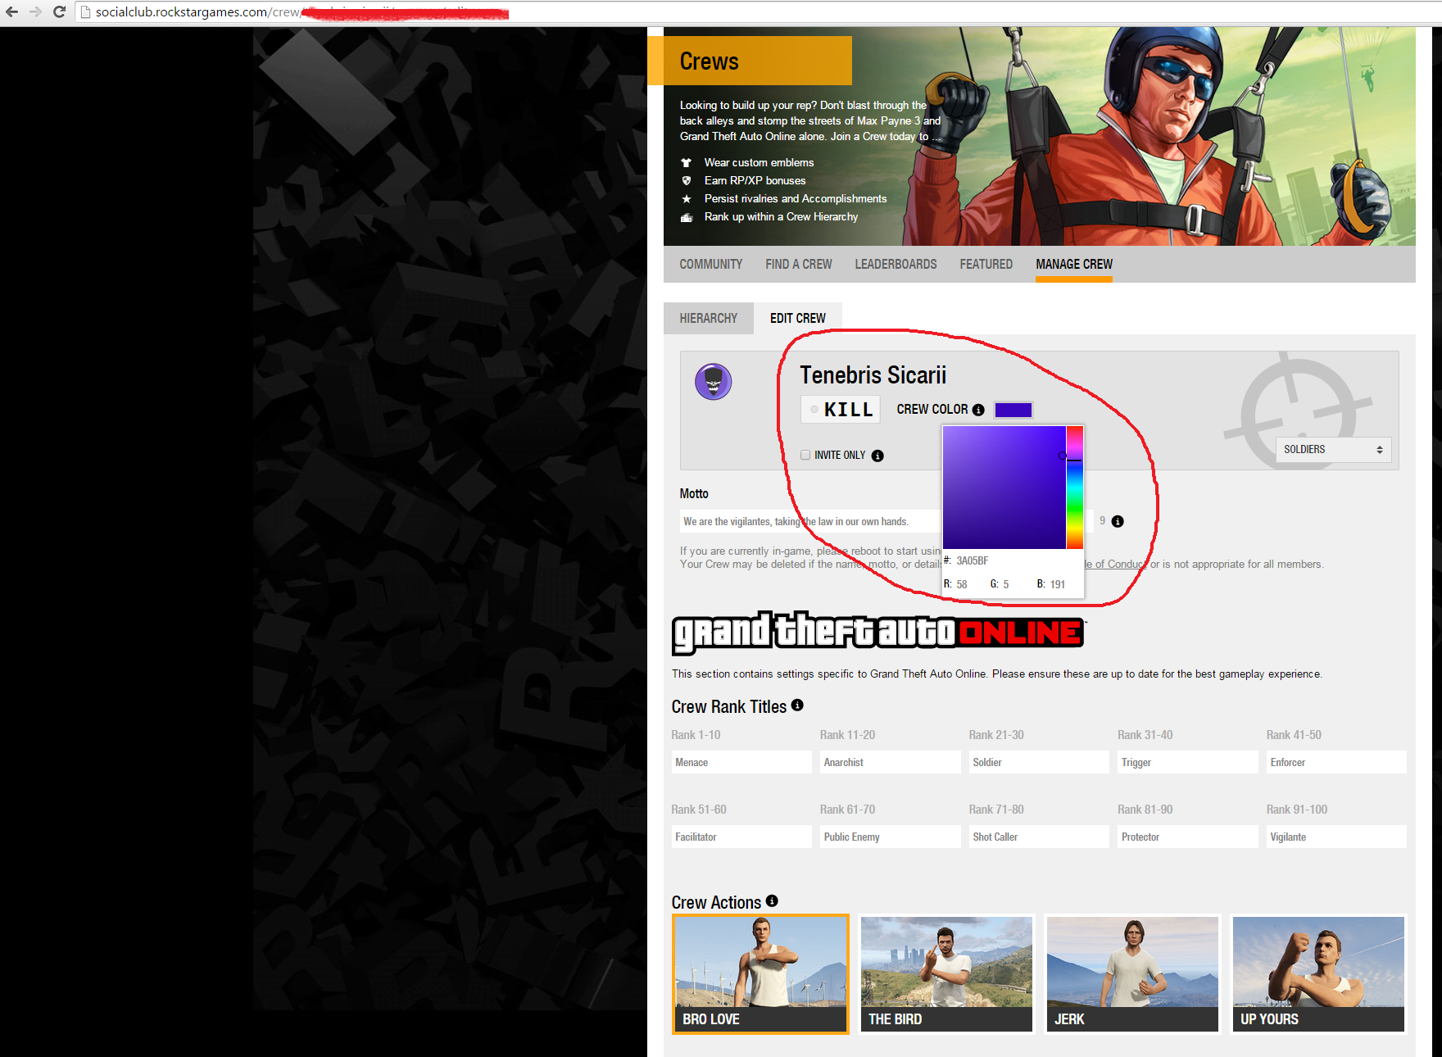Click info icon beside motto character count
The image size is (1442, 1057).
1118,521
